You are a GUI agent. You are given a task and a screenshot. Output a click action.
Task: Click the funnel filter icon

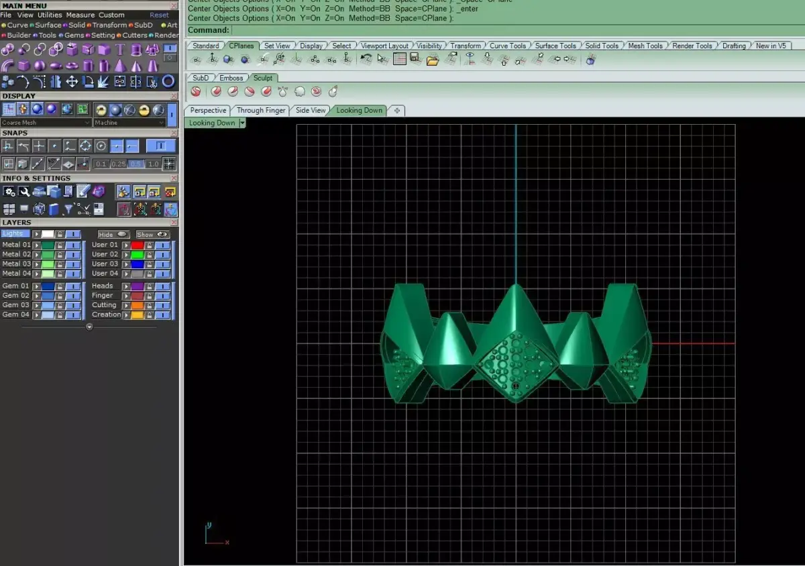(68, 209)
